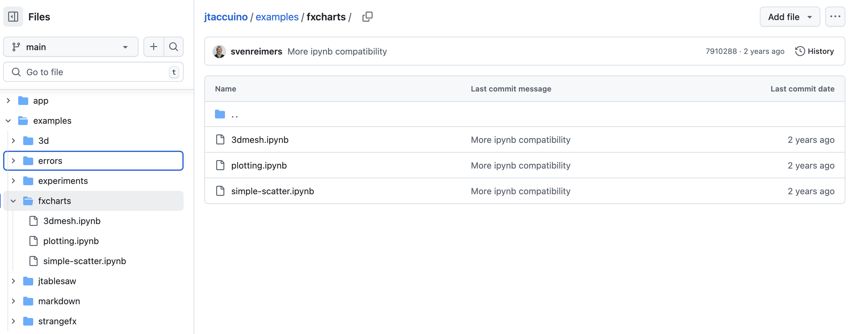Open the Add file dropdown

(x=790, y=17)
